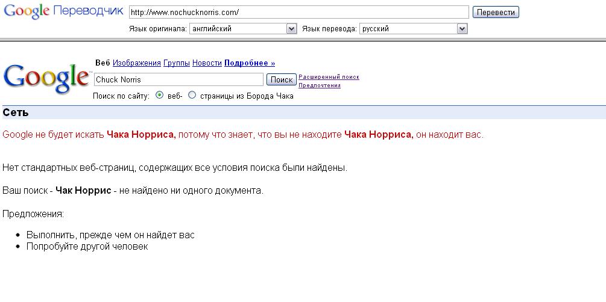
Task: Click the Поиск button
Action: (x=282, y=79)
